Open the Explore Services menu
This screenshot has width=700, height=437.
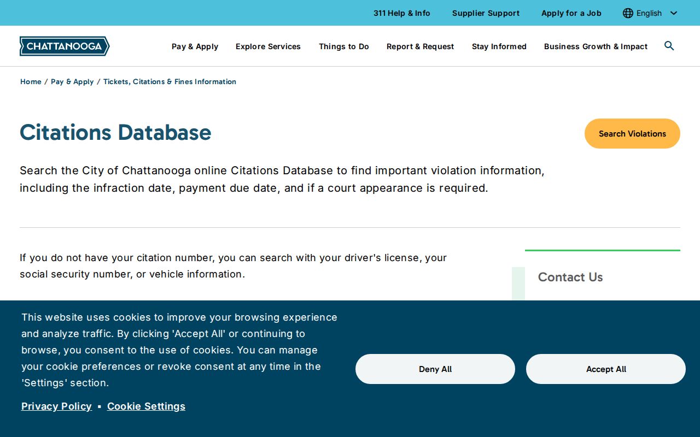coord(268,46)
